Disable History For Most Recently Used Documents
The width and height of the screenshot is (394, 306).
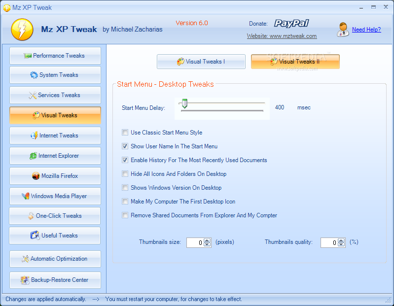(x=125, y=160)
